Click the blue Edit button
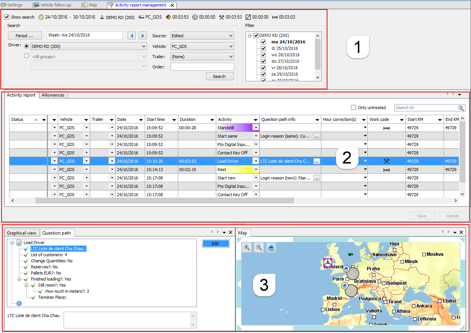This screenshot has width=471, height=333. coord(216,244)
